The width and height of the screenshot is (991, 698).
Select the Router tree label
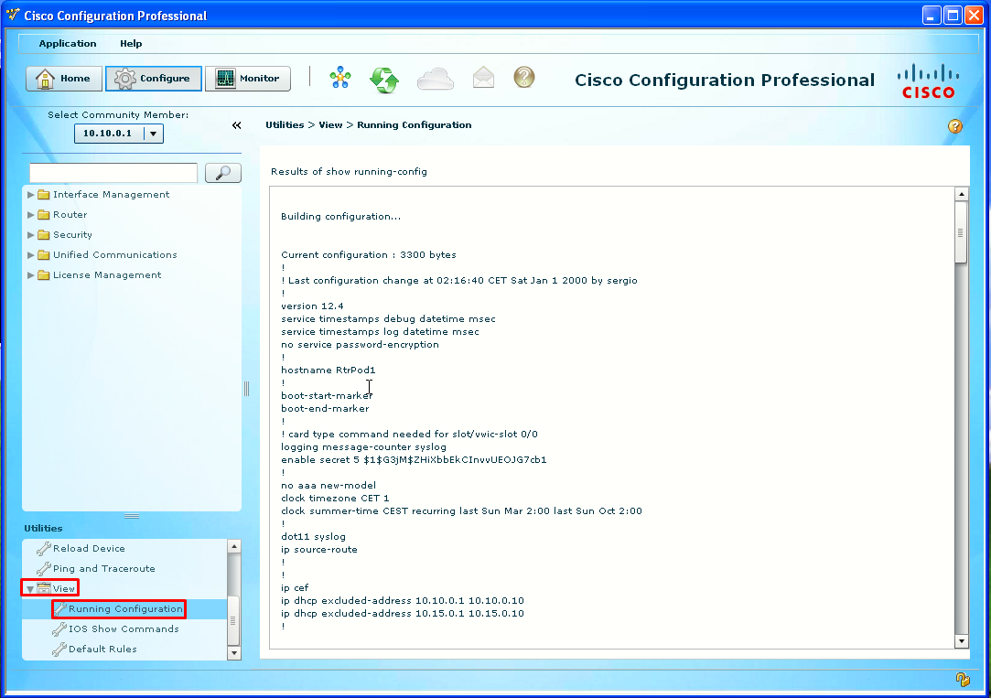(x=70, y=215)
